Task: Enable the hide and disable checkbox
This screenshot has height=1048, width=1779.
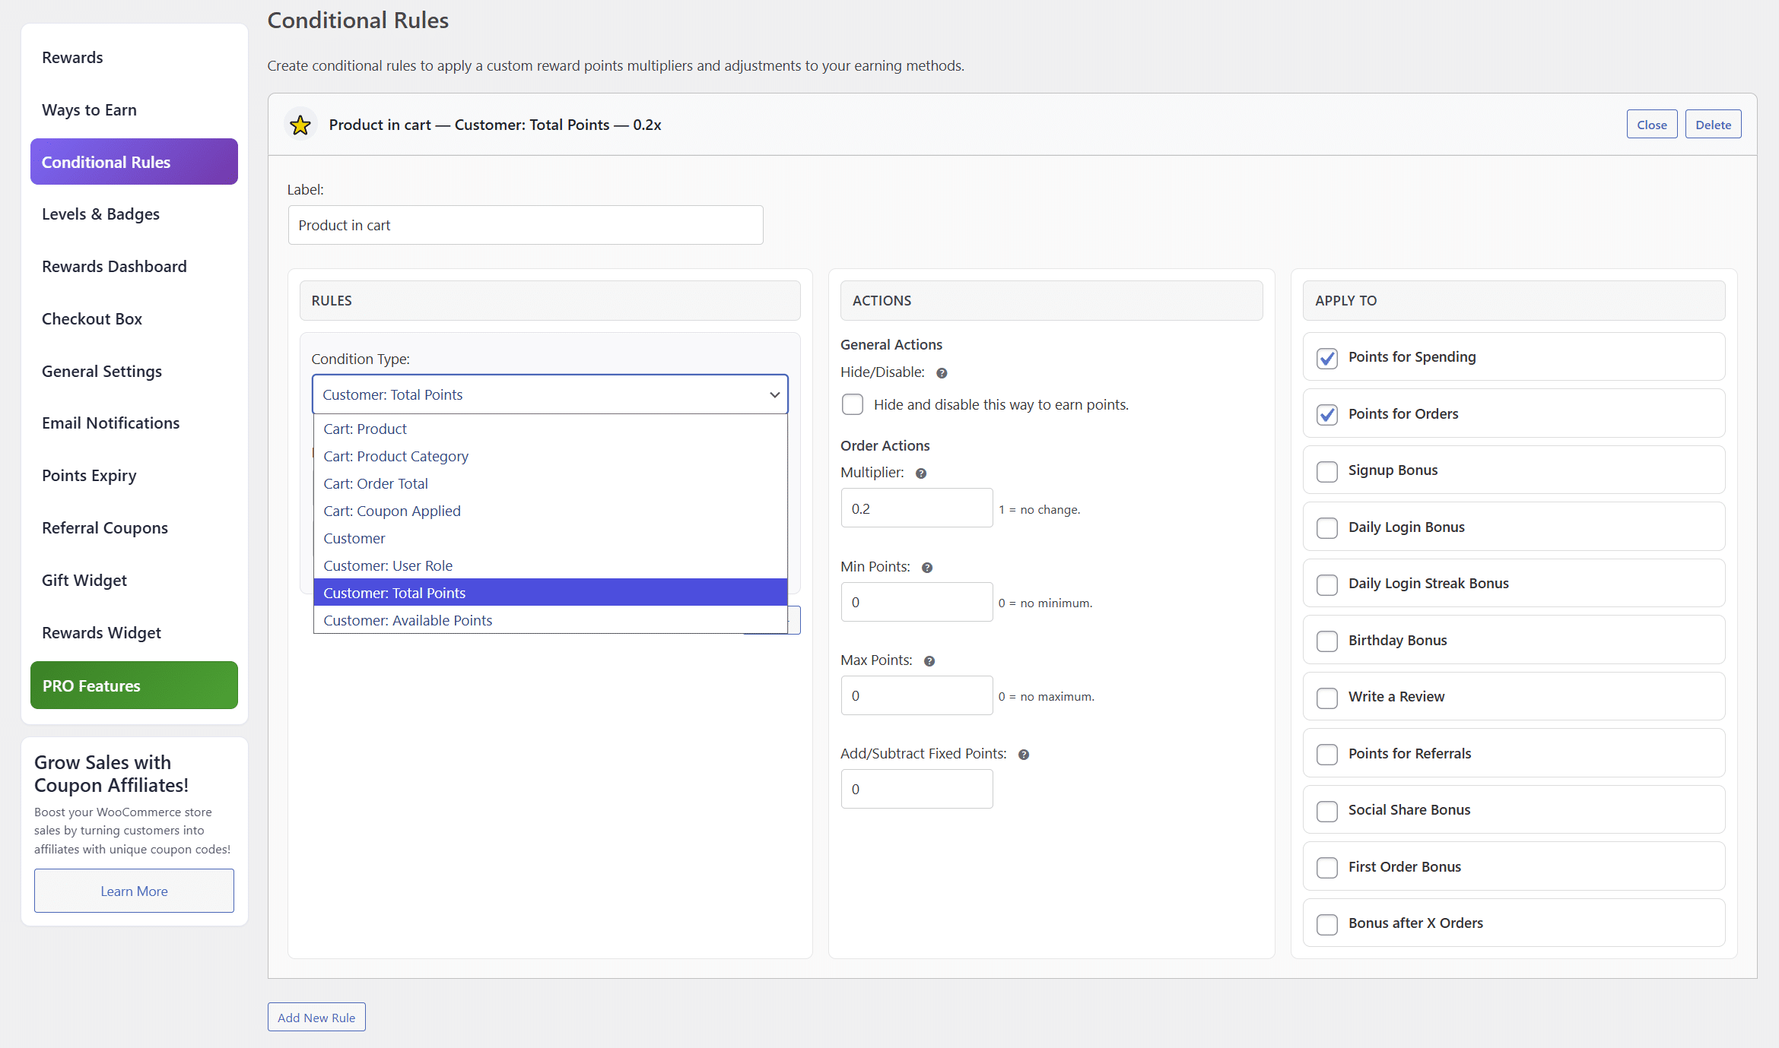Action: tap(853, 404)
